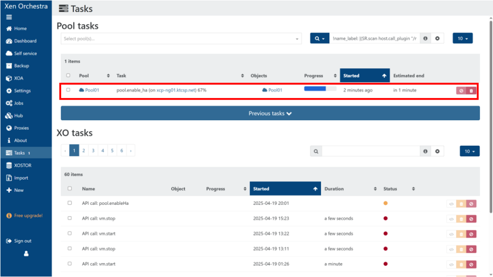Cancel the pool.enable_ha task

461,90
